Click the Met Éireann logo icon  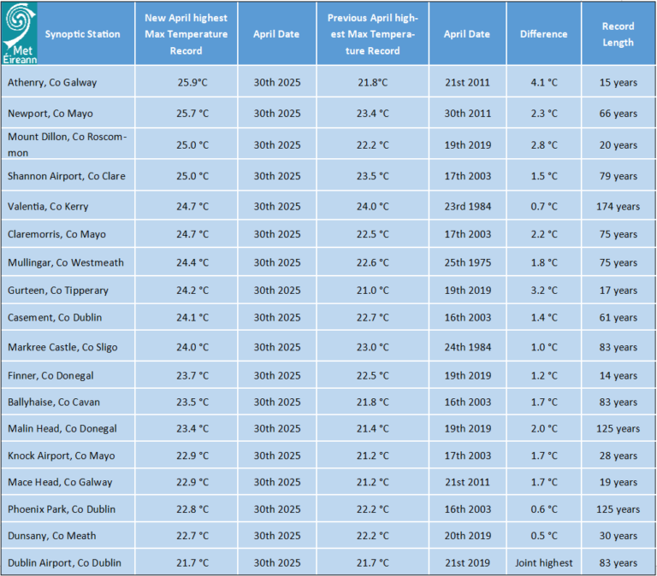(x=20, y=33)
